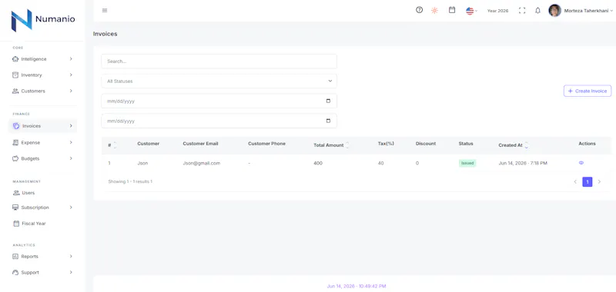
Task: Open the Subscription menu item
Action: pyautogui.click(x=42, y=207)
